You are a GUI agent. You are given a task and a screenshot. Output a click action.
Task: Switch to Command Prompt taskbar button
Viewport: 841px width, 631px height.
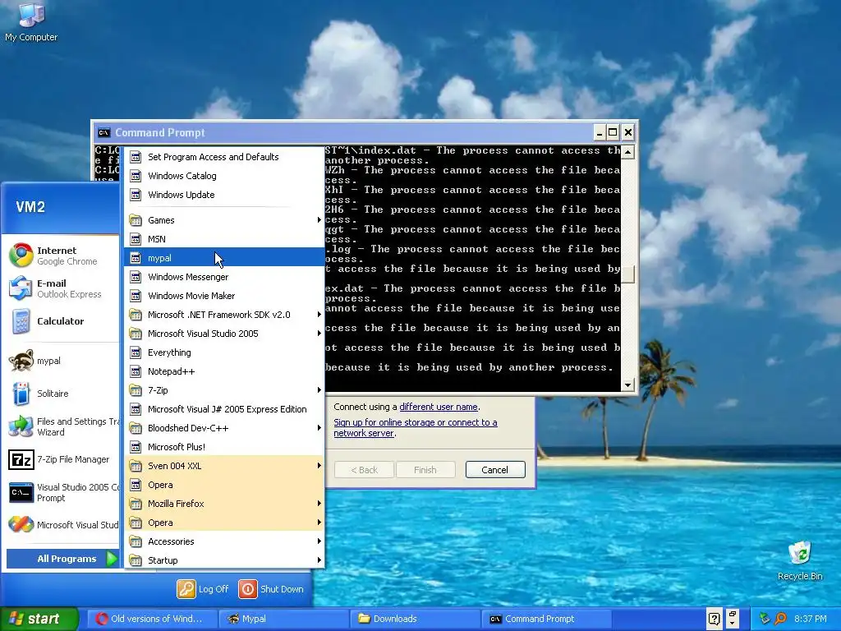tap(546, 619)
